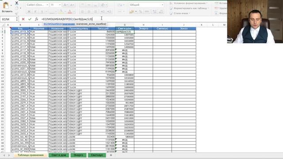Apply red font color
The height and width of the screenshot is (159, 283).
pos(70,12)
